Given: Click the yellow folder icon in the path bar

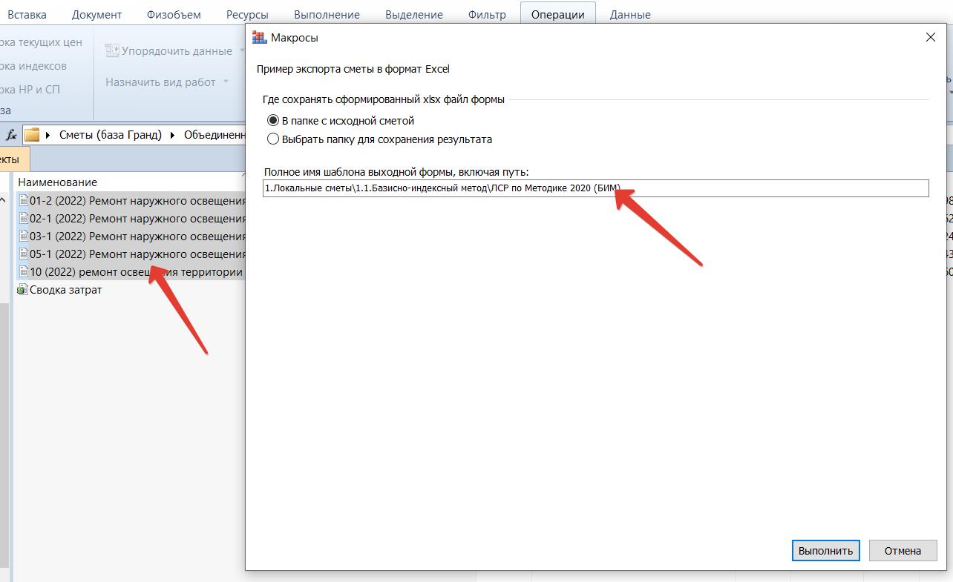Looking at the screenshot, I should click(31, 135).
